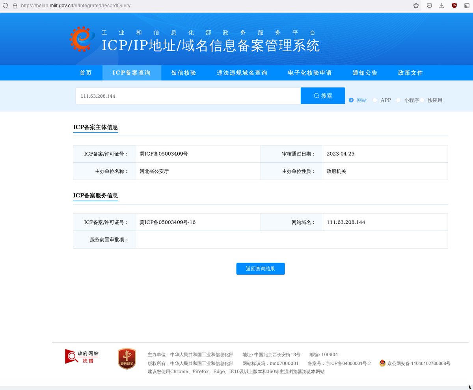Open the Pocket save icon
This screenshot has width=473, height=390.
[x=430, y=6]
